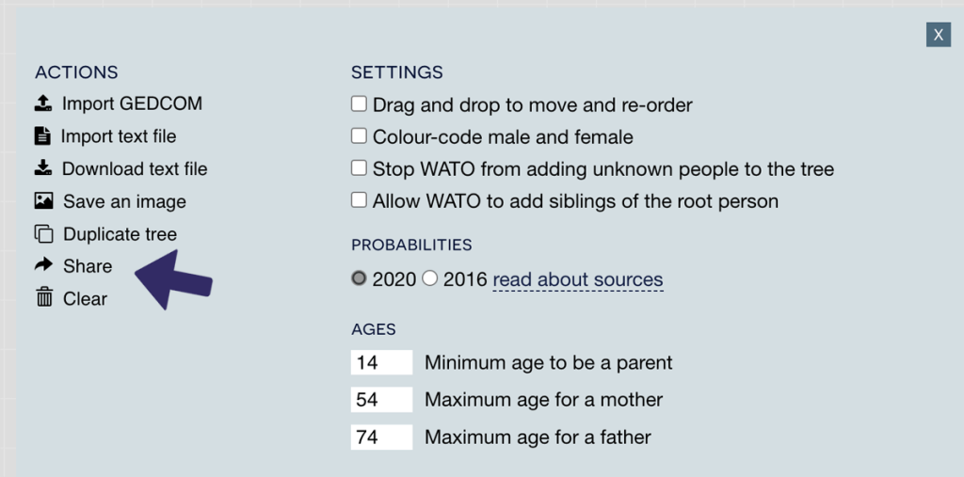The width and height of the screenshot is (964, 477).
Task: Choose the 2016 probabilities radio option
Action: click(x=430, y=278)
